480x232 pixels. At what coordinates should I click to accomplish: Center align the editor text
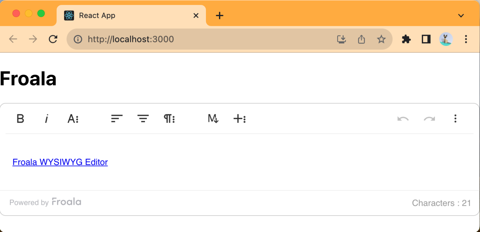point(143,119)
